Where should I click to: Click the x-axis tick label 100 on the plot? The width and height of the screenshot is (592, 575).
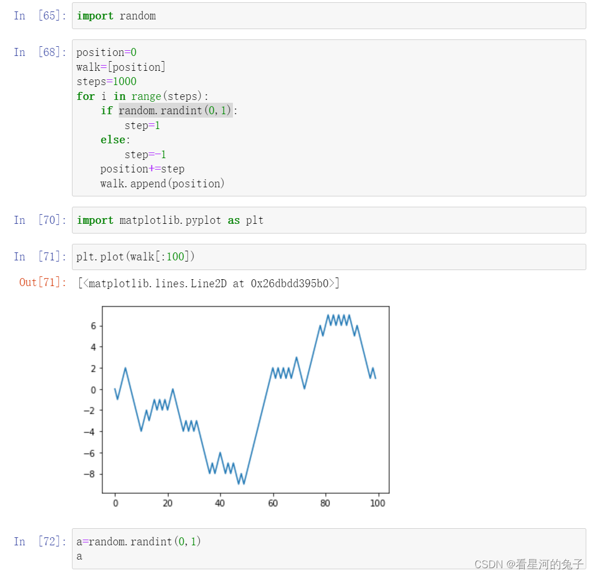coord(376,503)
